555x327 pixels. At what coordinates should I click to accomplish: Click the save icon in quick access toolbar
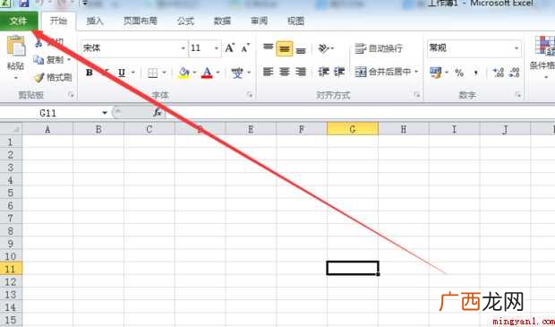[x=24, y=4]
